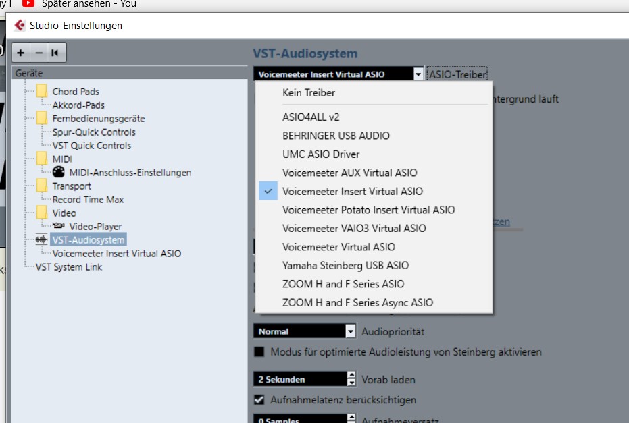Open Voicemeeter Insert Virtual ASIO tree entry

tap(116, 254)
